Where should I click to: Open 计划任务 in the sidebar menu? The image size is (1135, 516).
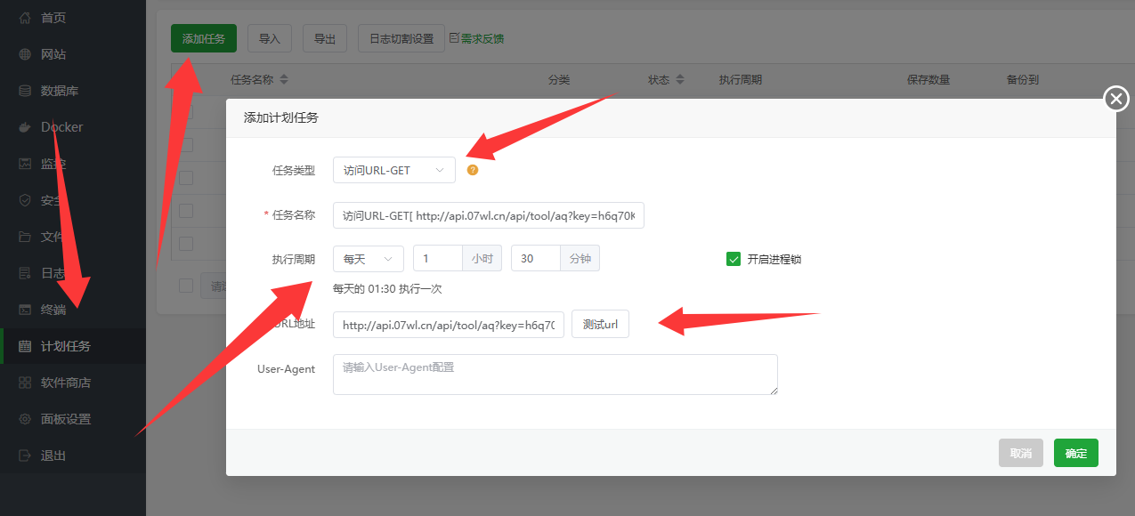click(x=66, y=346)
